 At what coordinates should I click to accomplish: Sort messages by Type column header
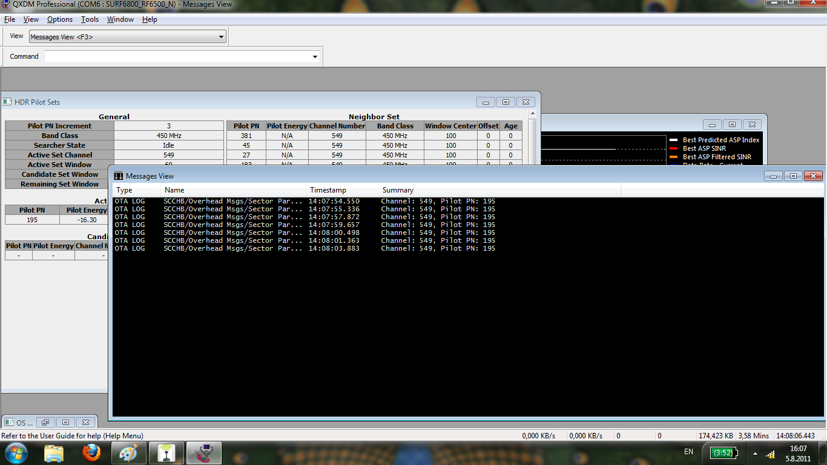click(x=136, y=190)
